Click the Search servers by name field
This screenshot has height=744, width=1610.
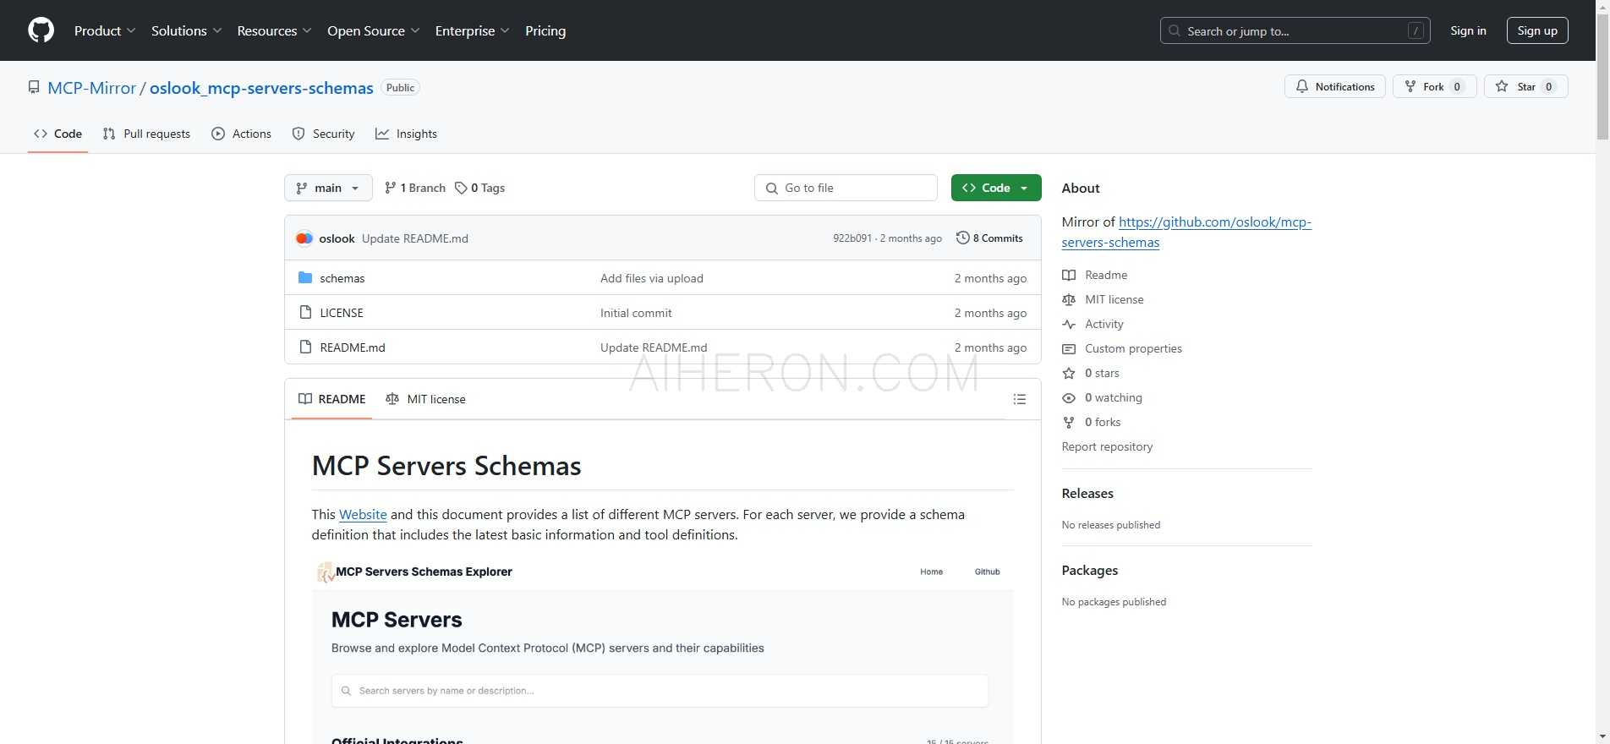(660, 691)
